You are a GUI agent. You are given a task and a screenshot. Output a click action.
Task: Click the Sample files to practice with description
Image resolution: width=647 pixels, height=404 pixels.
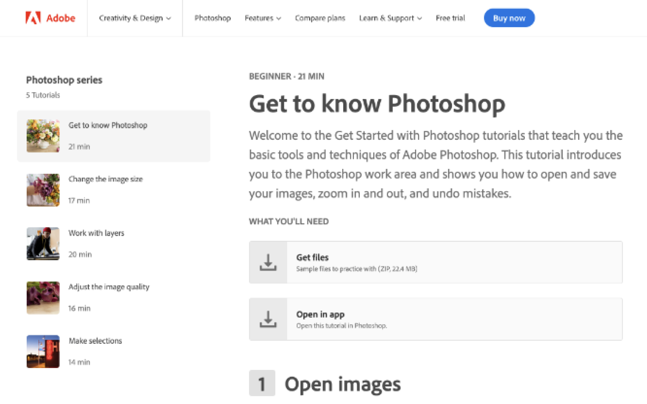[357, 269]
